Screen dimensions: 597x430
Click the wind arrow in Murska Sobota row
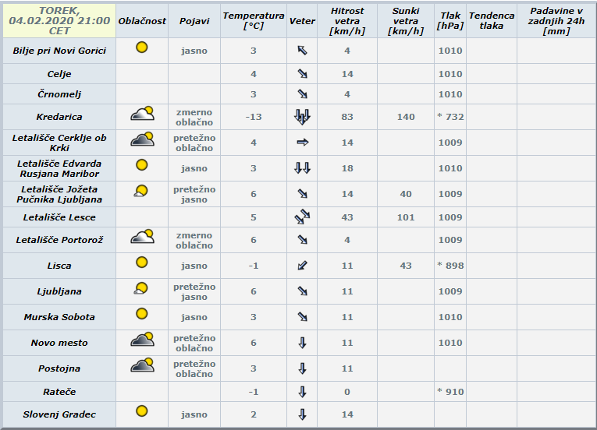[x=302, y=317]
